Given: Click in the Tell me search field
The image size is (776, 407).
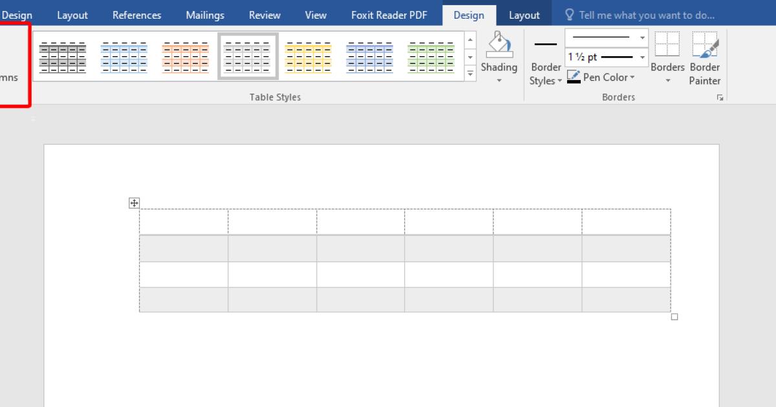Looking at the screenshot, I should (647, 15).
